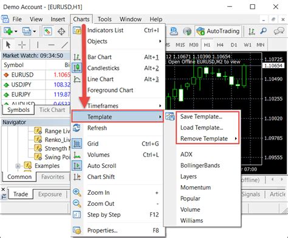This screenshot has width=288, height=238.
Task: Click the target crosshair icon in top toolbar
Action: point(61,32)
